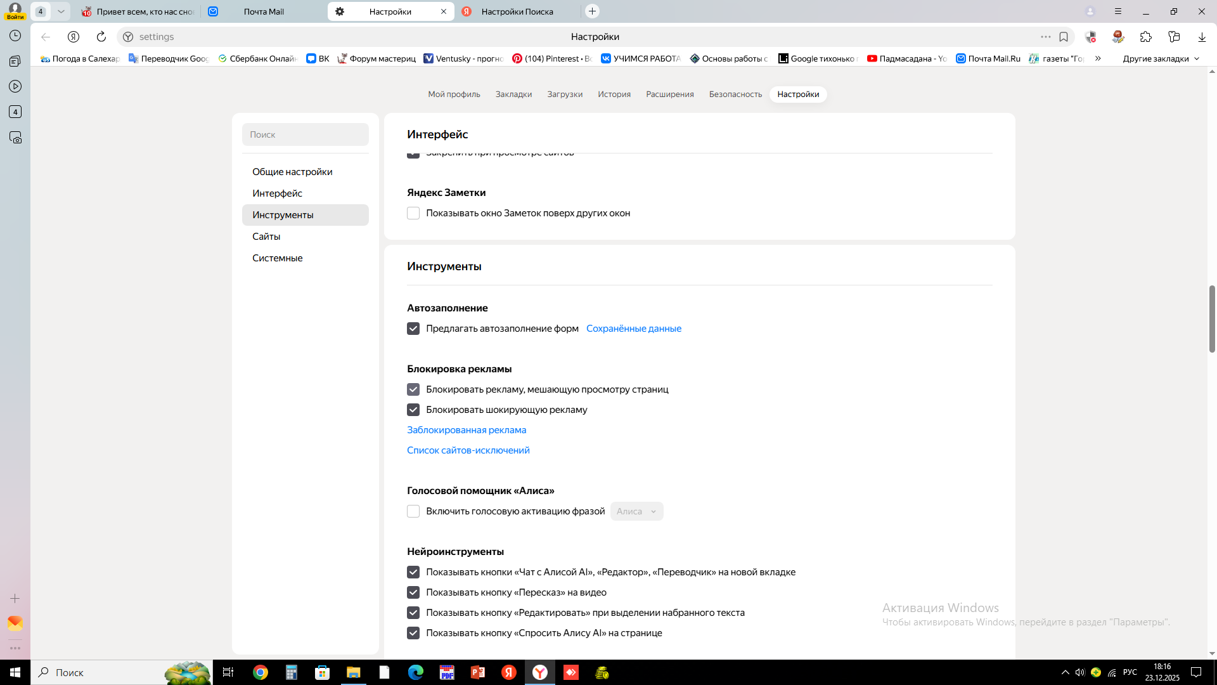The image size is (1217, 685).
Task: Open the Yandex Mail sidebar icon
Action: pos(15,623)
